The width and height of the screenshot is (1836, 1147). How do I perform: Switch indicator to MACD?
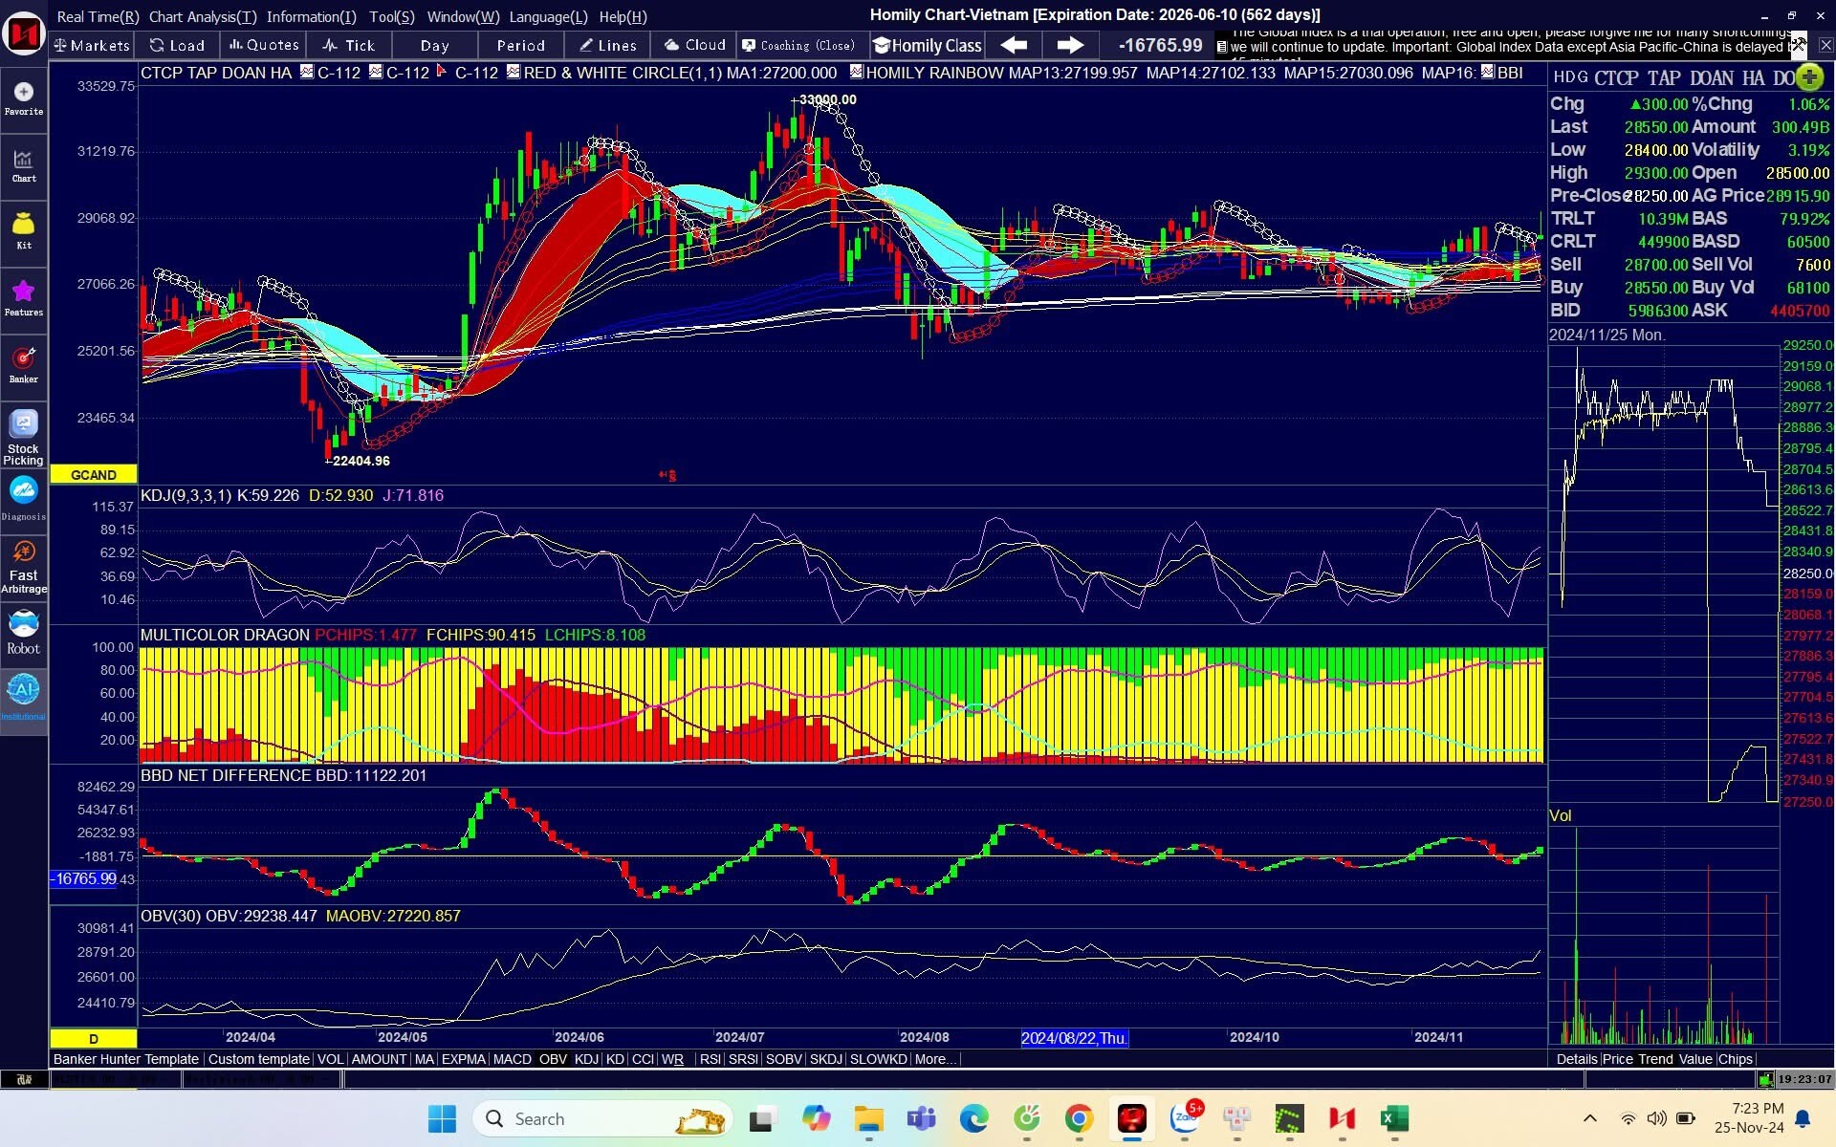[512, 1059]
